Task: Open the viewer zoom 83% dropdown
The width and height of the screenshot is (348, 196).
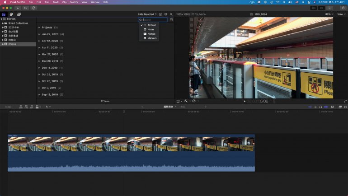Action: point(328,14)
